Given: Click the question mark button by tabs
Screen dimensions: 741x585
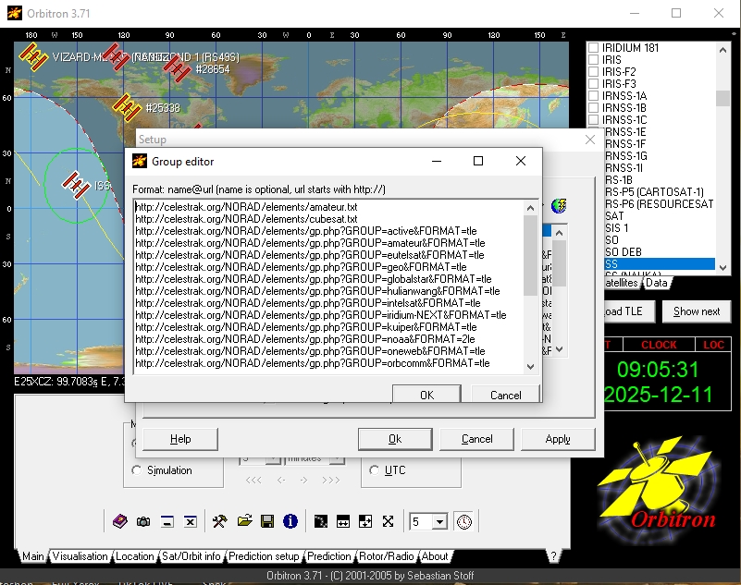Looking at the screenshot, I should point(553,556).
